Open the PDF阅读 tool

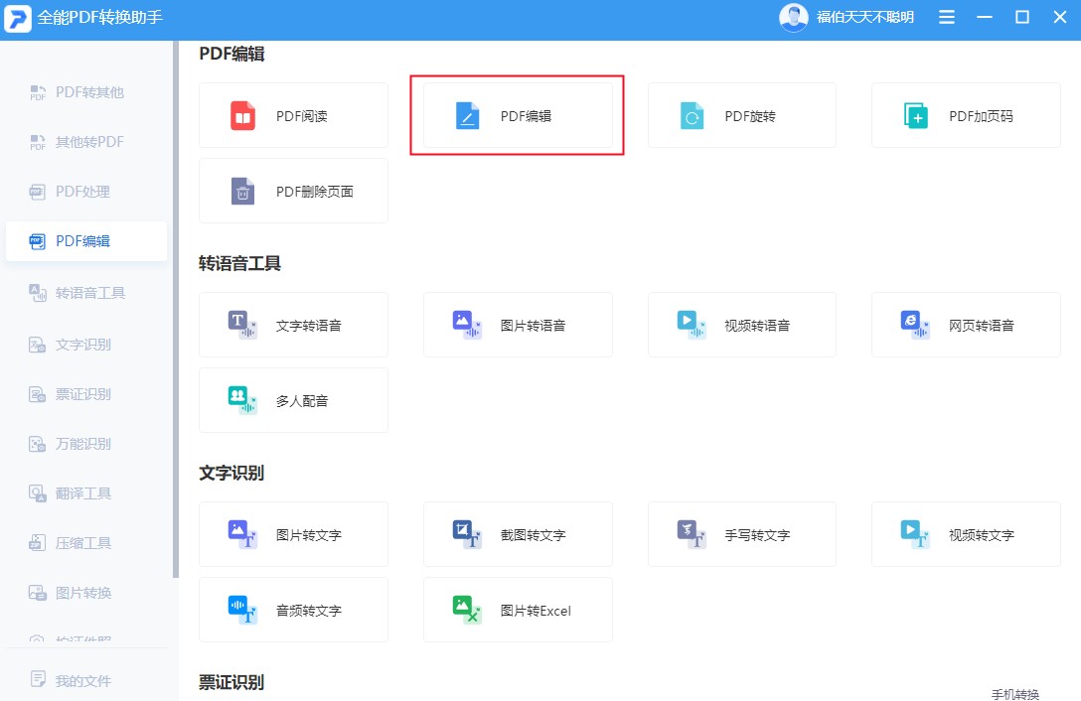(293, 114)
